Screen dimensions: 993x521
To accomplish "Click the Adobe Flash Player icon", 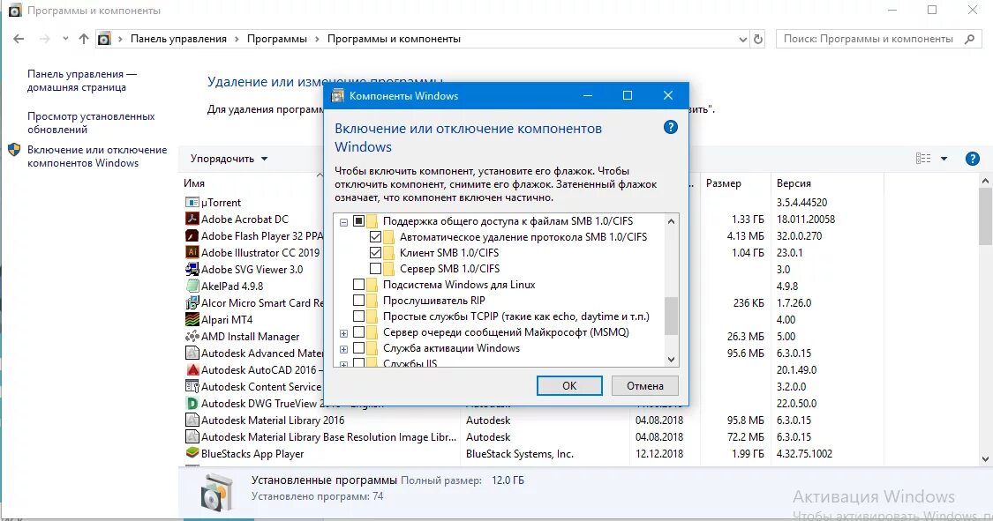I will 192,236.
